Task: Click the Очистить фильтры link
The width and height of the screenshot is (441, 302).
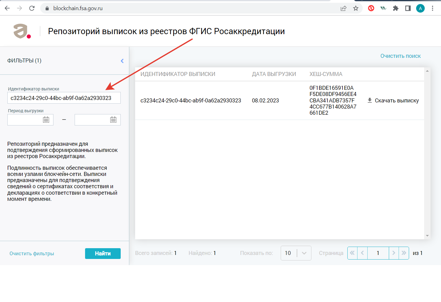Action: (32, 253)
